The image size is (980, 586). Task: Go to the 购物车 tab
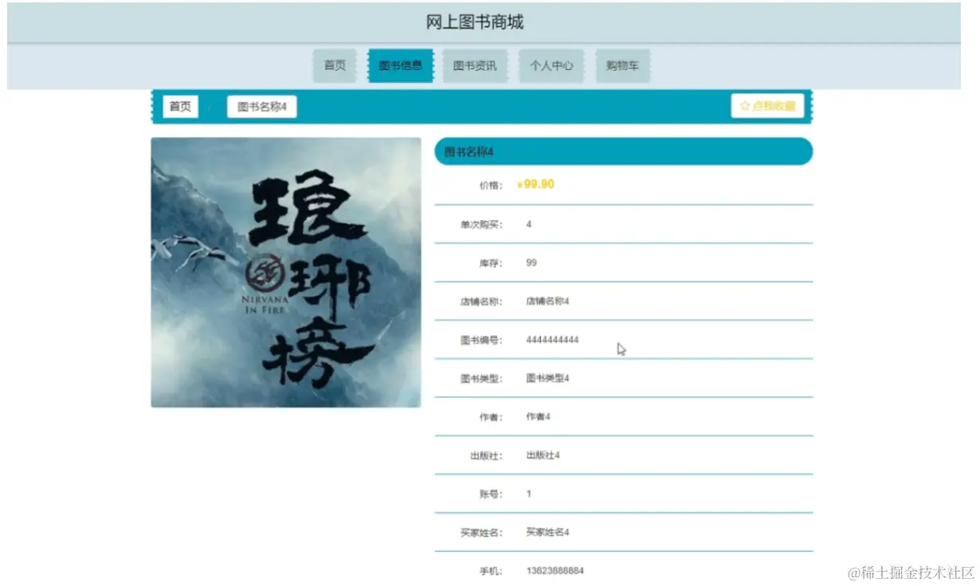(x=622, y=65)
